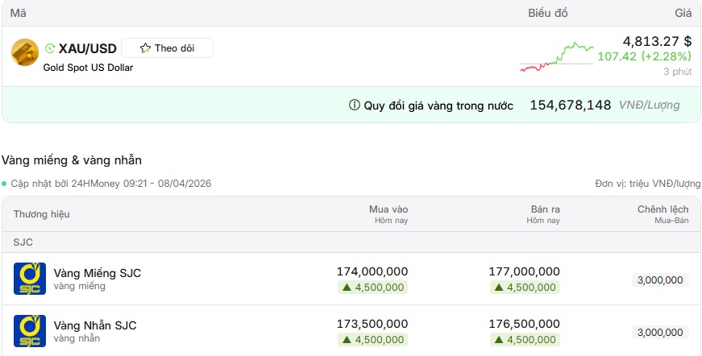Image resolution: width=702 pixels, height=356 pixels.
Task: Click the Bán ra Hôm nay header
Action: pos(543,214)
